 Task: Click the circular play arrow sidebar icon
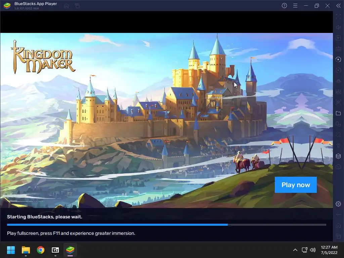coord(338,59)
